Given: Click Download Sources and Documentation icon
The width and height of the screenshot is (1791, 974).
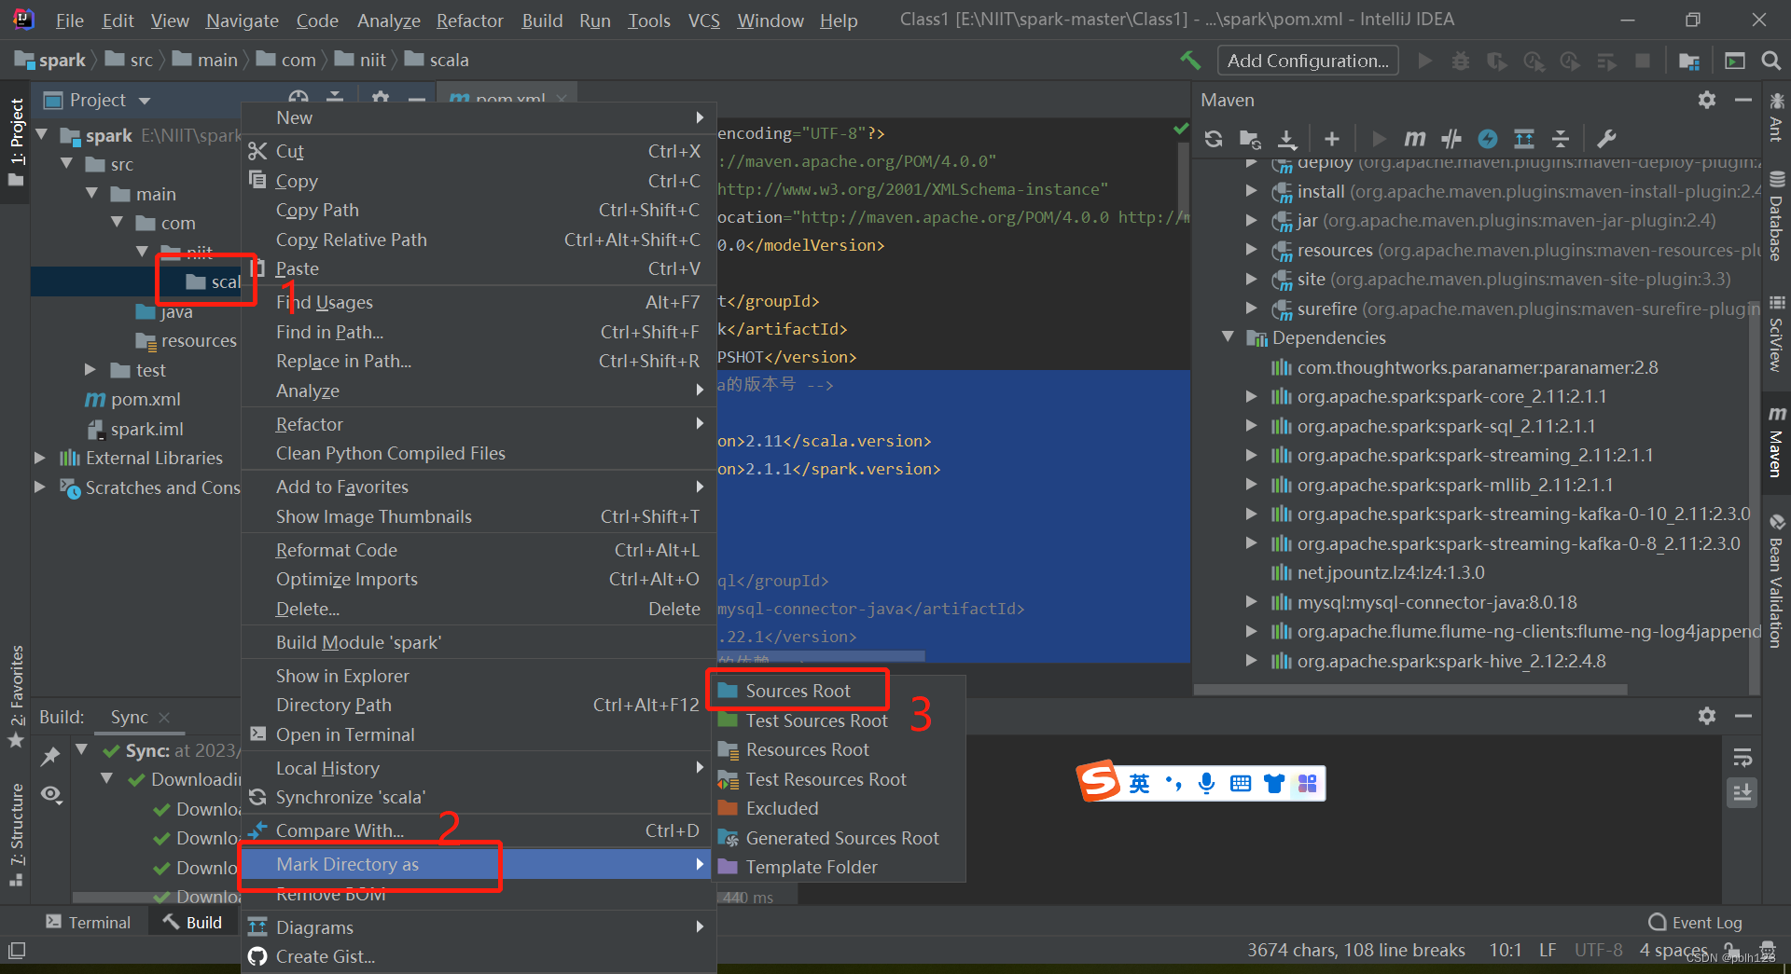Looking at the screenshot, I should tap(1287, 139).
